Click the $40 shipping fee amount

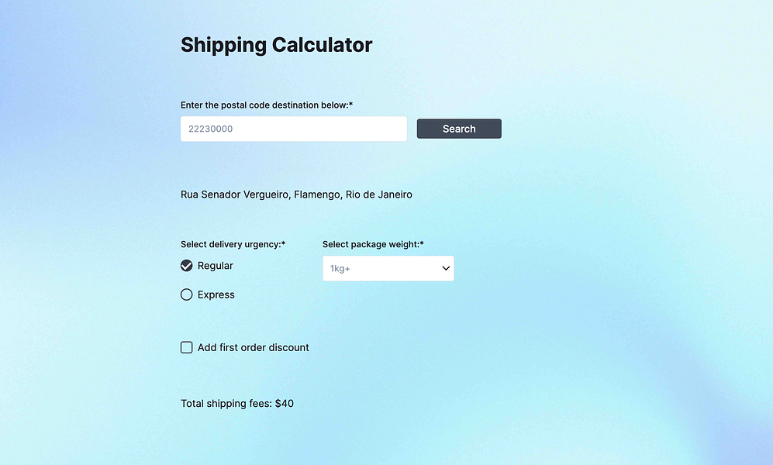[x=285, y=404]
